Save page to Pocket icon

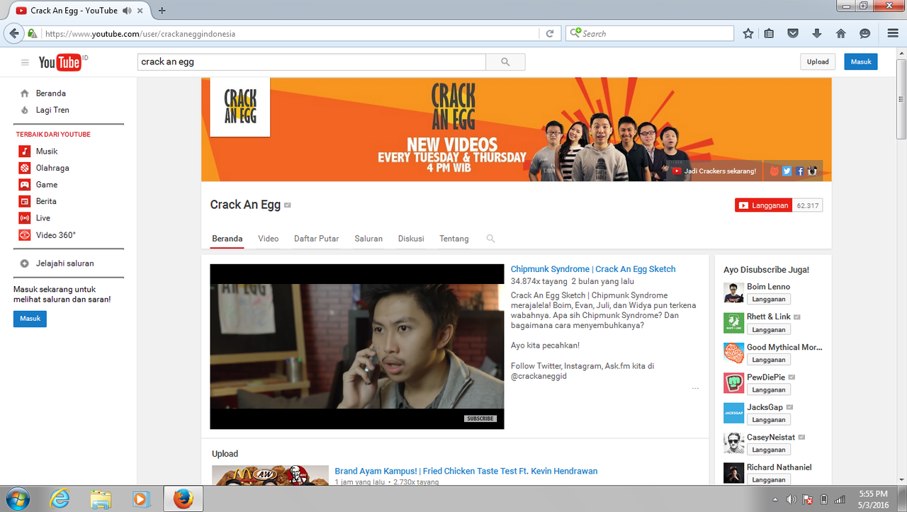pyautogui.click(x=794, y=33)
